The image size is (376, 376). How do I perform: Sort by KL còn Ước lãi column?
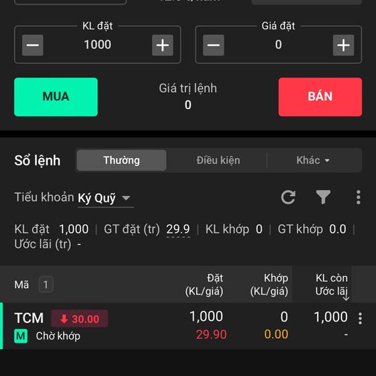(332, 285)
